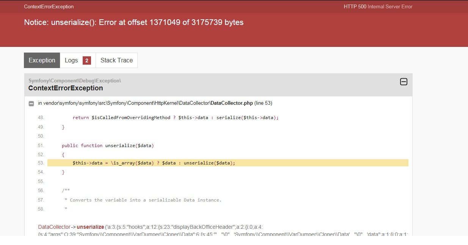Open the Logs tab
Screen dimensions: 468x245
click(x=78, y=60)
